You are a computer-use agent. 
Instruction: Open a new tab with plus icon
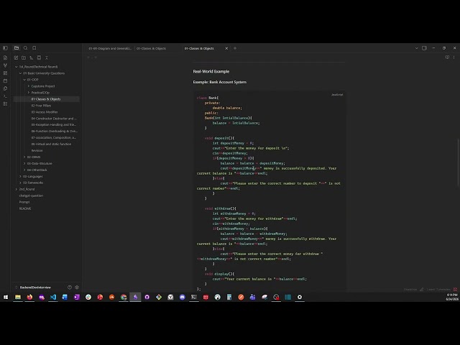[x=235, y=48]
